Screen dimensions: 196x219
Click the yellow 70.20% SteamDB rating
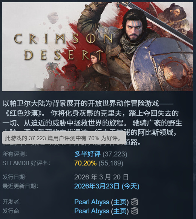pyautogui.click(x=85, y=163)
